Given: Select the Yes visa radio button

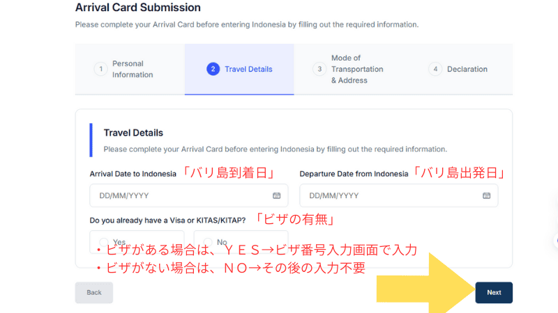Looking at the screenshot, I should click(x=103, y=242).
